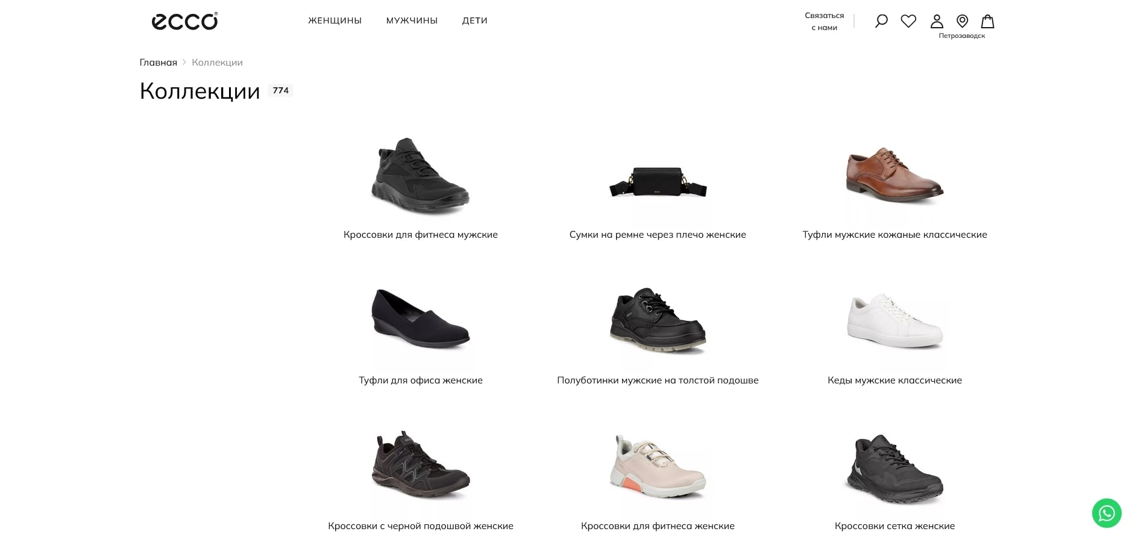Image resolution: width=1147 pixels, height=558 pixels.
Task: Click the store location pin icon
Action: (x=963, y=21)
